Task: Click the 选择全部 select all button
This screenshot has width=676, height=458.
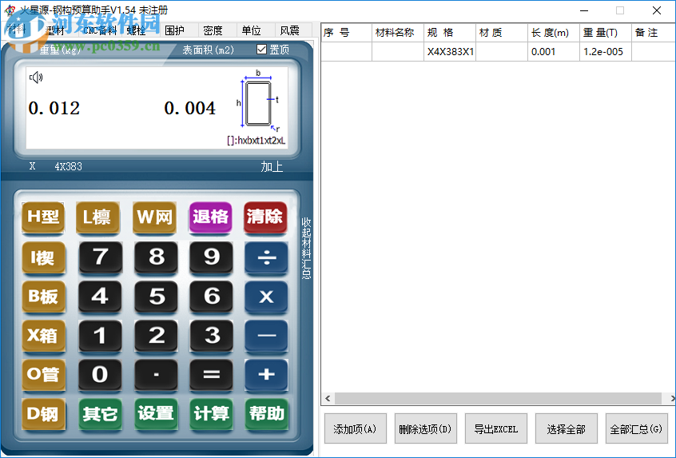Action: tap(566, 428)
